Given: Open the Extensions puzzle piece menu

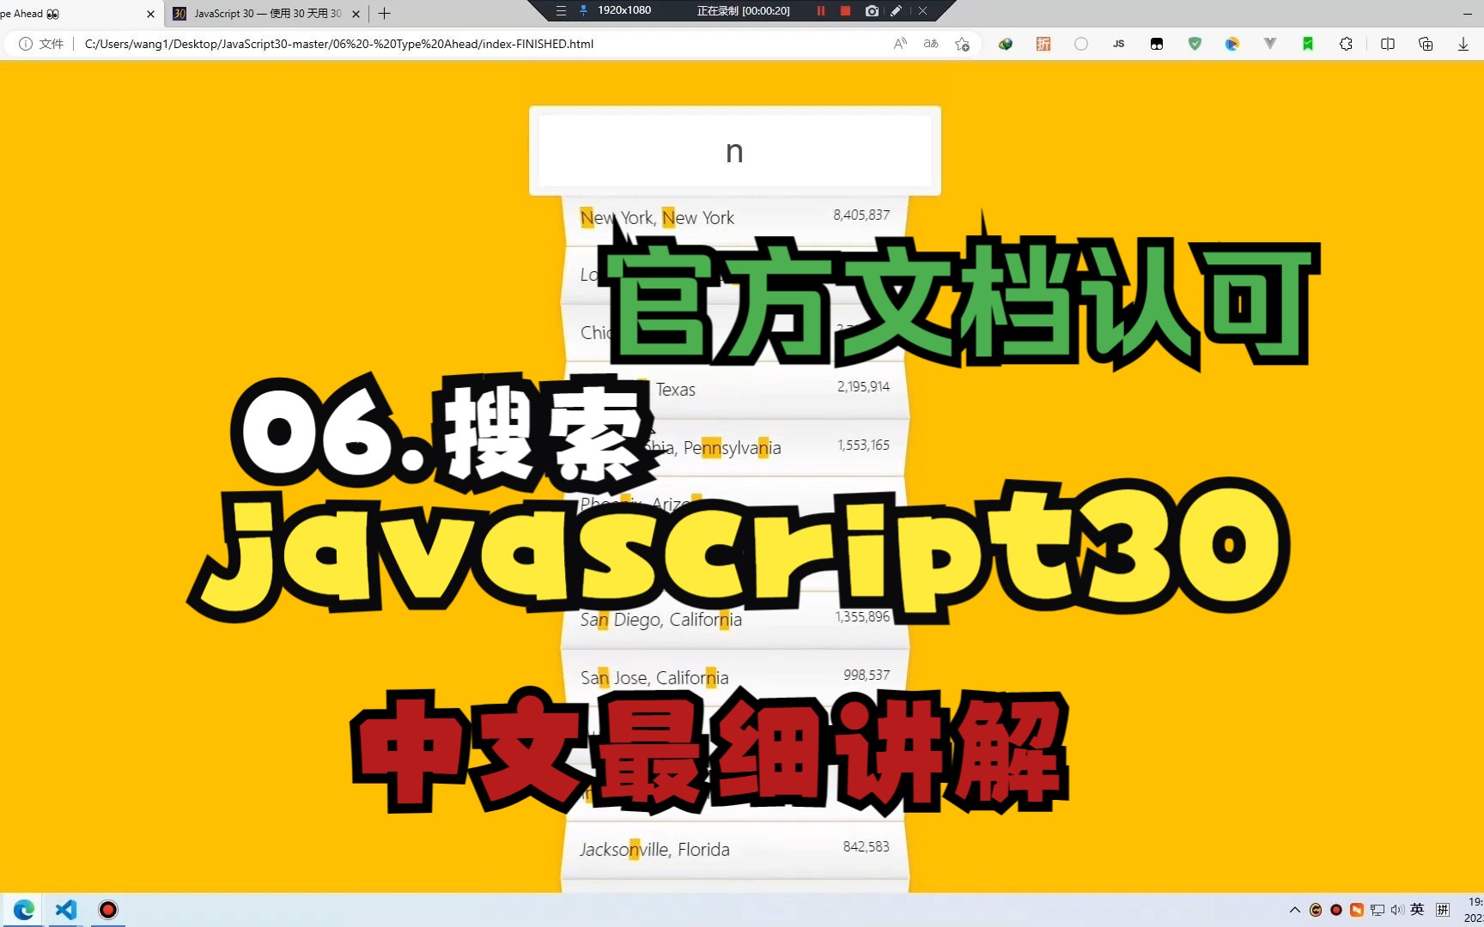Looking at the screenshot, I should (x=1346, y=44).
